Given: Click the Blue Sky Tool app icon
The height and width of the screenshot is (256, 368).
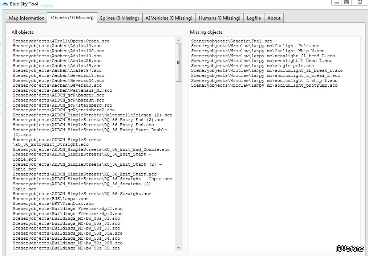Looking at the screenshot, I should click(5, 4).
